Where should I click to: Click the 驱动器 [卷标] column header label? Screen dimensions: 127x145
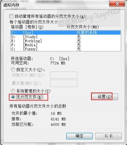[27, 27]
